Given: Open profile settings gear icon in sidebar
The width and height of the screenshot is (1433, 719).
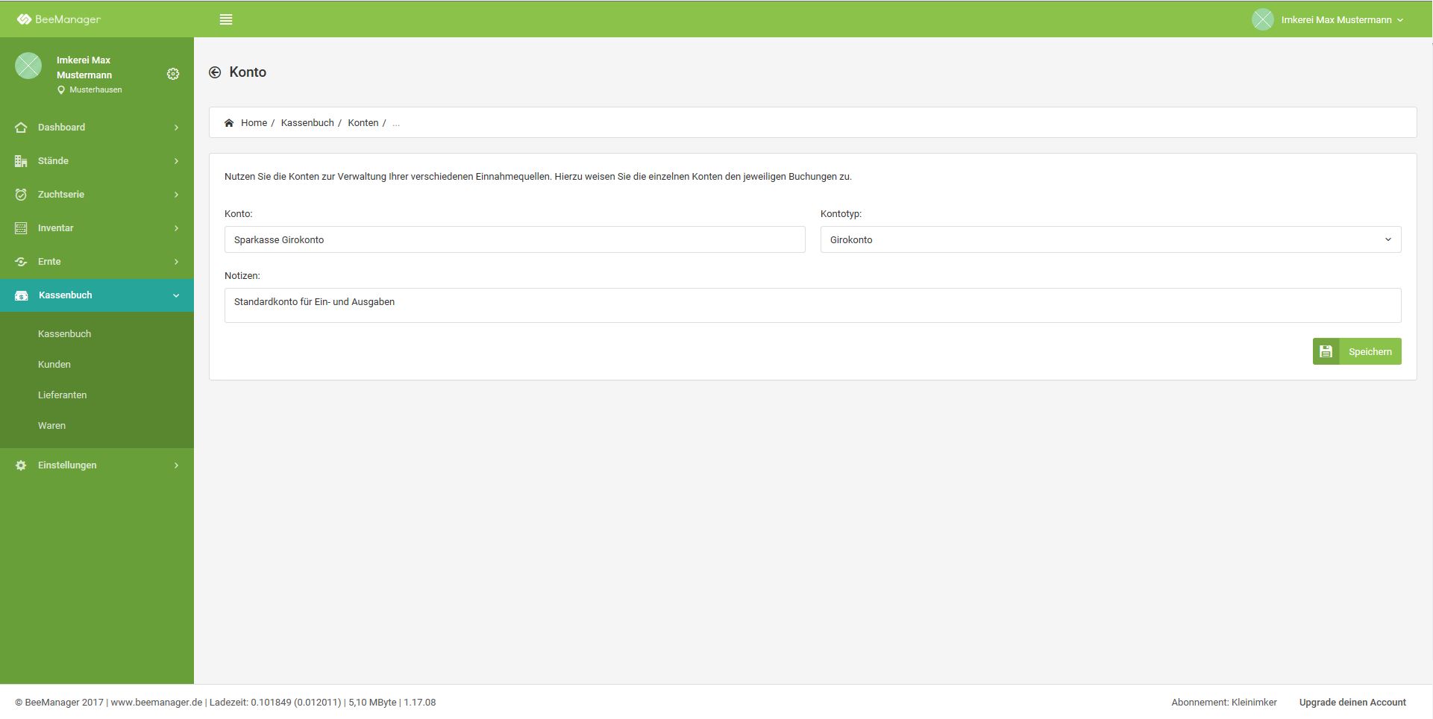Looking at the screenshot, I should (x=173, y=74).
